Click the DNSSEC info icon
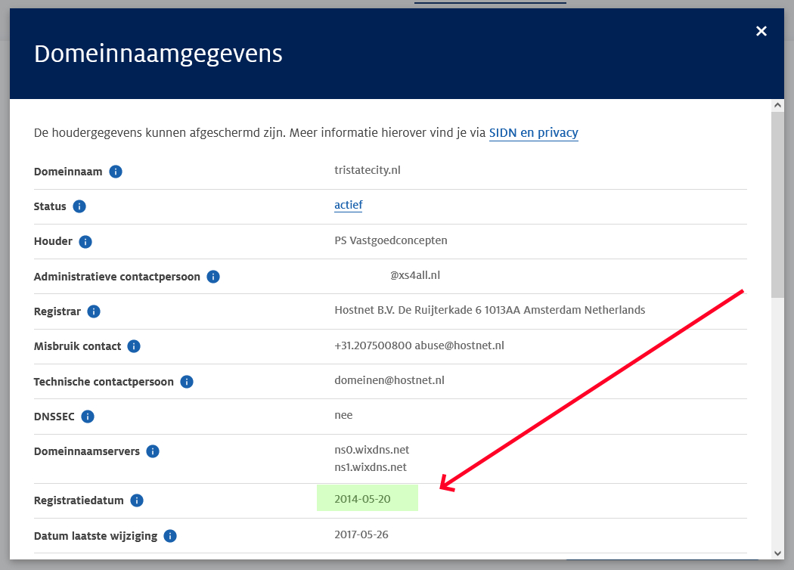This screenshot has width=794, height=570. [88, 417]
